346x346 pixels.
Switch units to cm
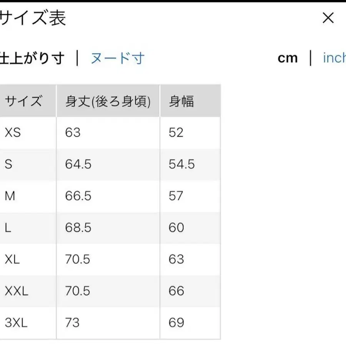288,58
